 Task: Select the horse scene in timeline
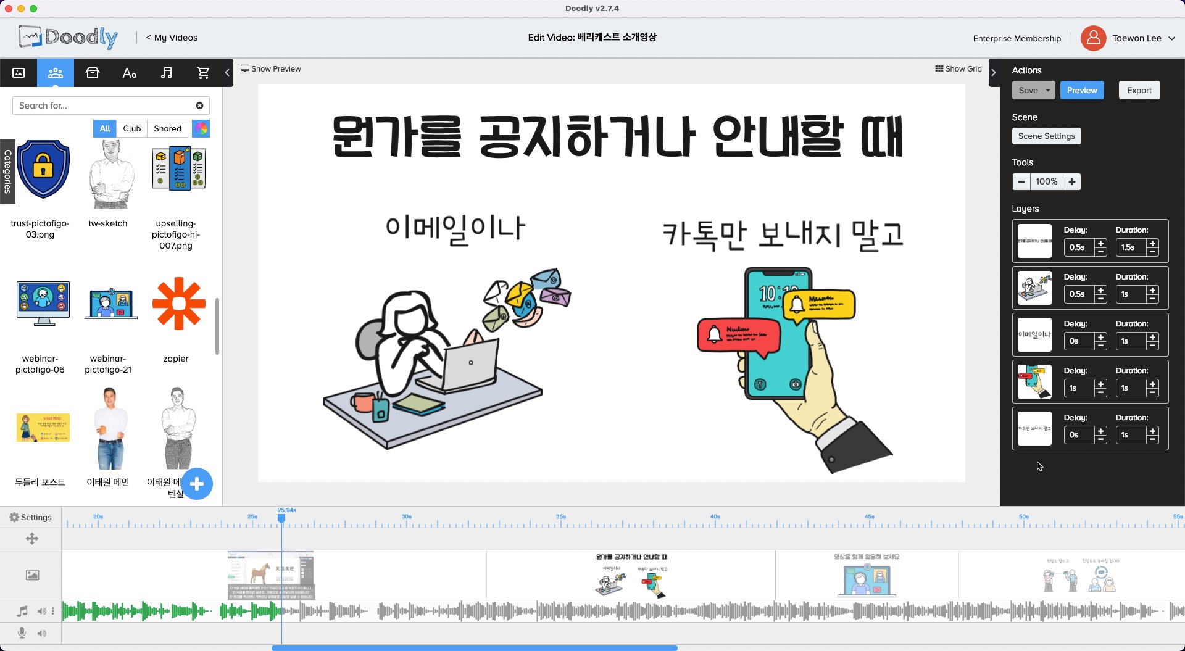(x=271, y=575)
